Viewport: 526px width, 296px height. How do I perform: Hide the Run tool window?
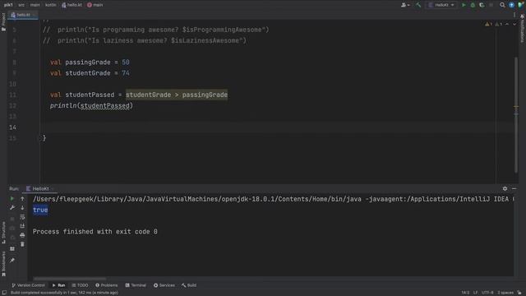point(514,188)
